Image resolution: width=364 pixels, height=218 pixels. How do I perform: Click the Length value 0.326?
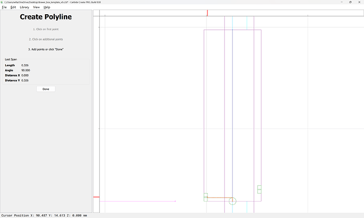[25, 65]
